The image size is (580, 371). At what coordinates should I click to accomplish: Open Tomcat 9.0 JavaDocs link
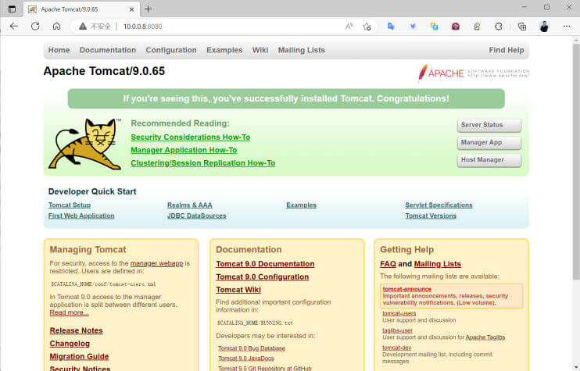coord(246,359)
